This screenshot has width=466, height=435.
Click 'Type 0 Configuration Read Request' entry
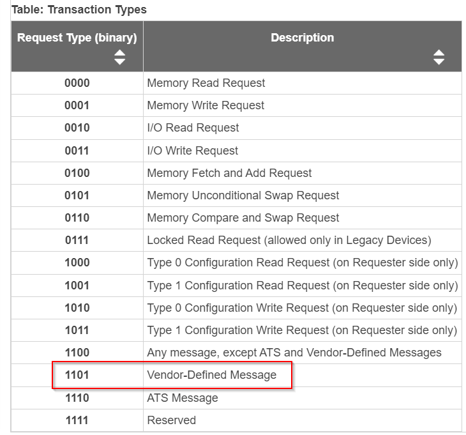pyautogui.click(x=302, y=263)
